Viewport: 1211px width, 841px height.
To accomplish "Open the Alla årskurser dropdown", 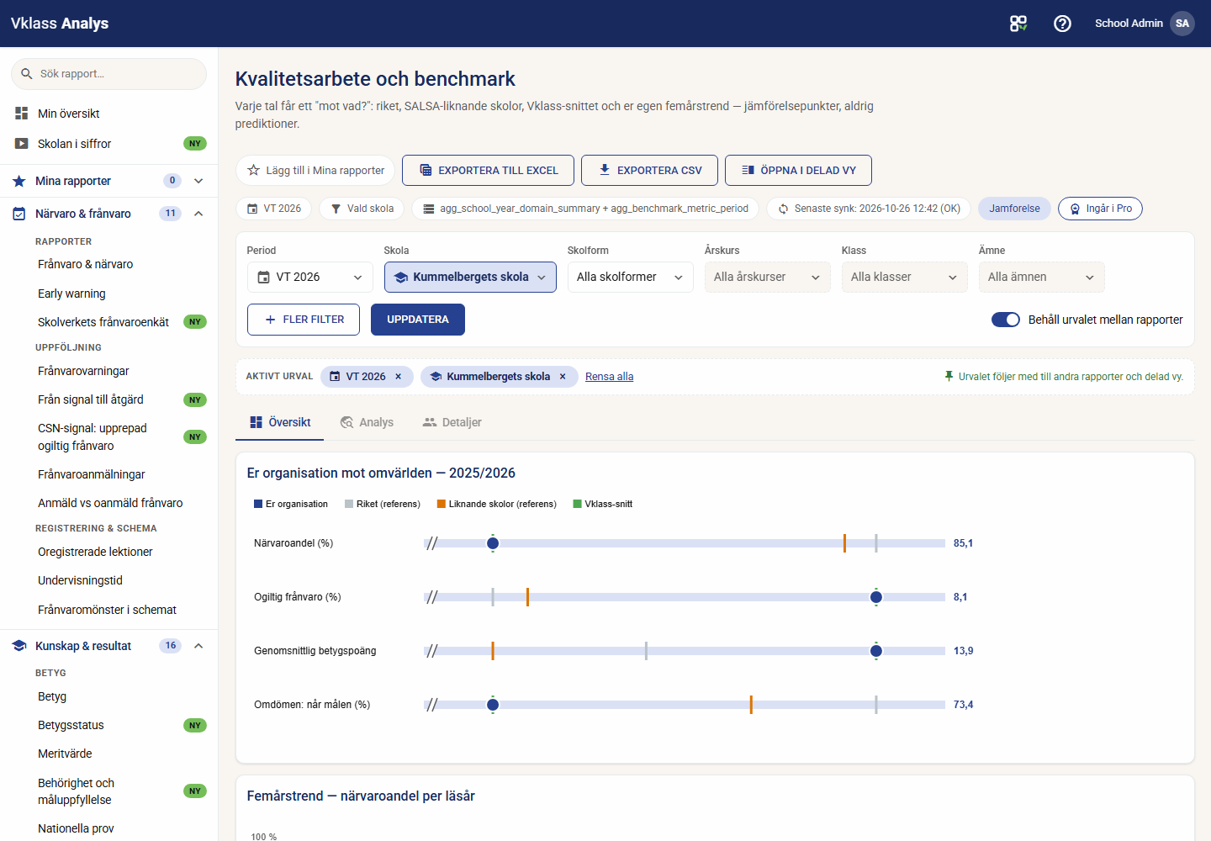I will tap(768, 278).
